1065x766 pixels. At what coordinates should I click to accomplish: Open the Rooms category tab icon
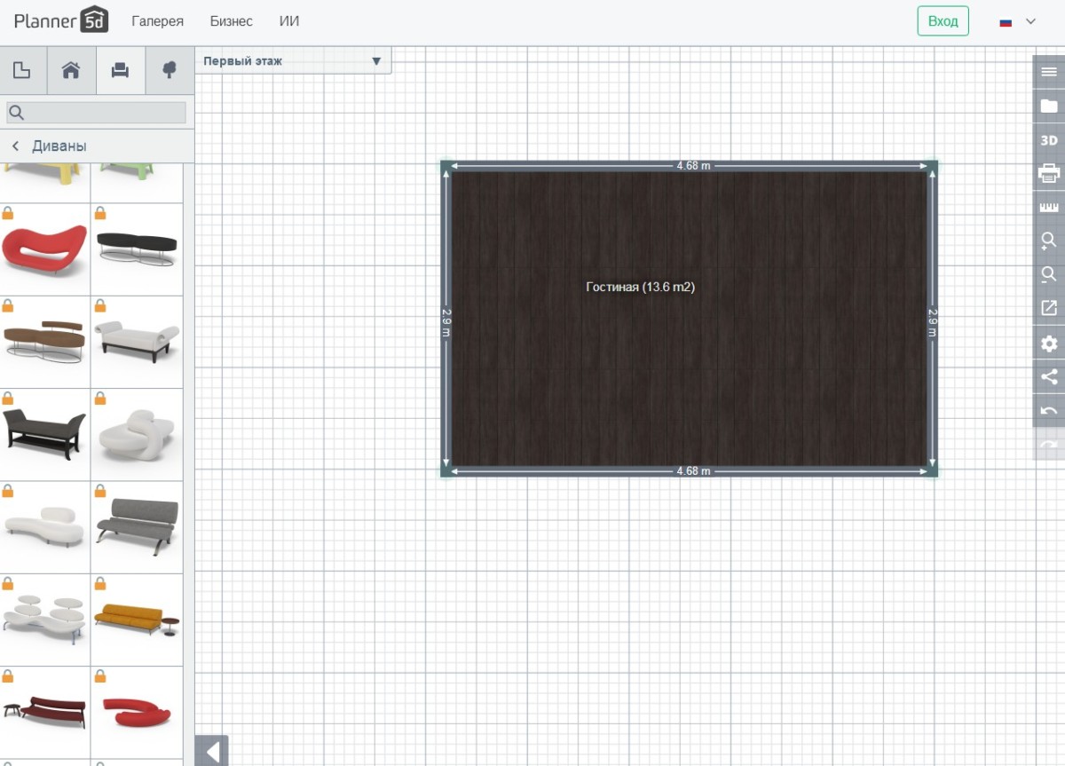(x=22, y=71)
